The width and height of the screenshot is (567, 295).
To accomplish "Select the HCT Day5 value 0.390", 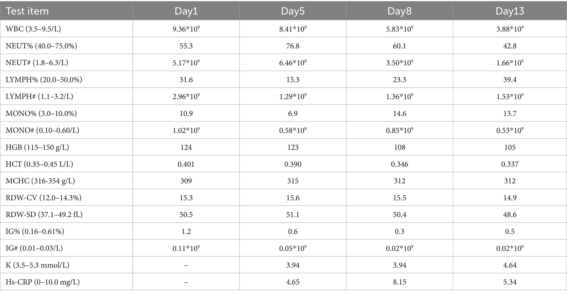I will coord(293,164).
